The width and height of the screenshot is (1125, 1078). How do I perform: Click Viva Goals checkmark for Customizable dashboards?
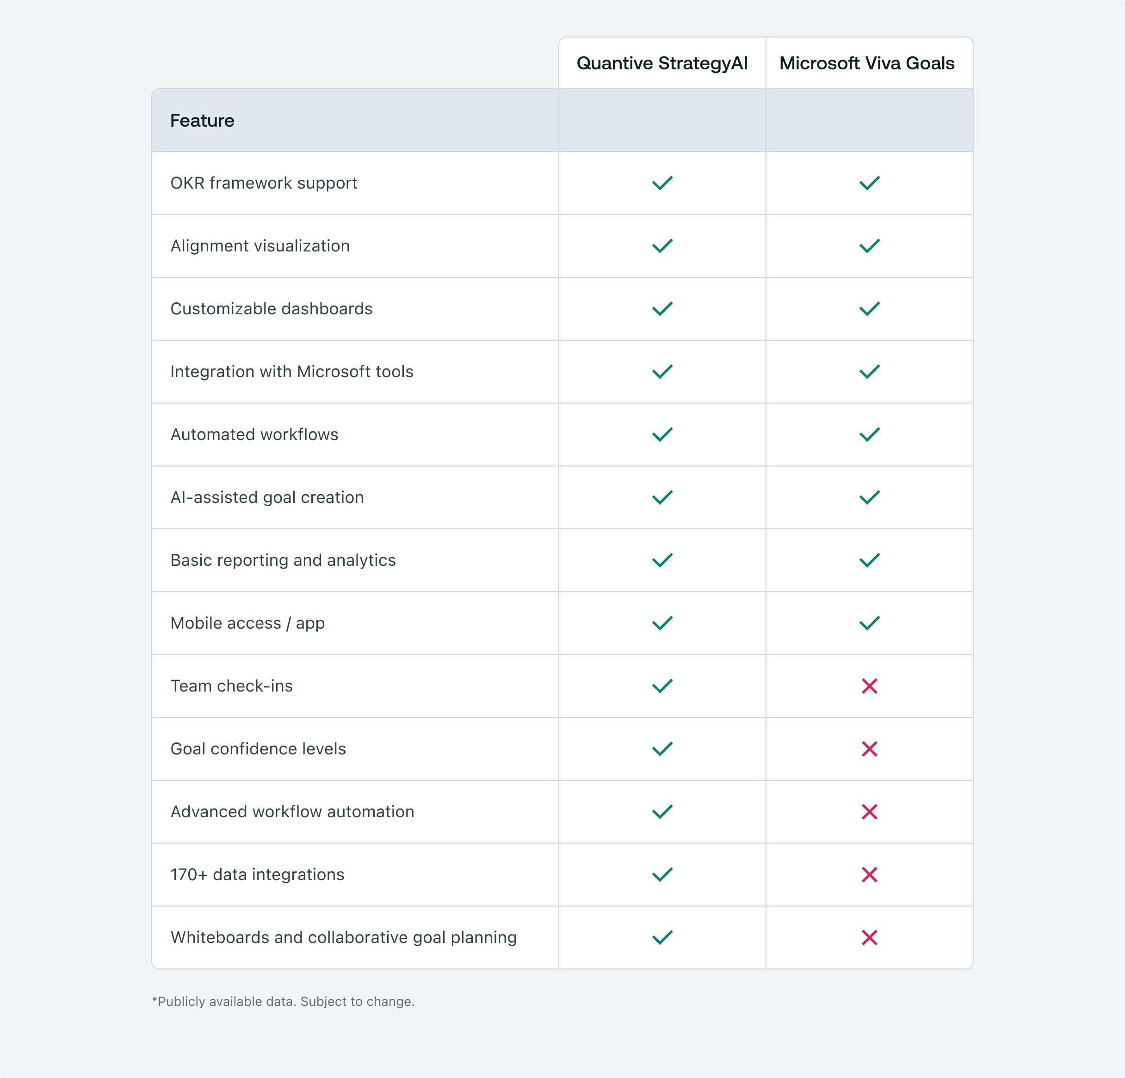point(869,309)
